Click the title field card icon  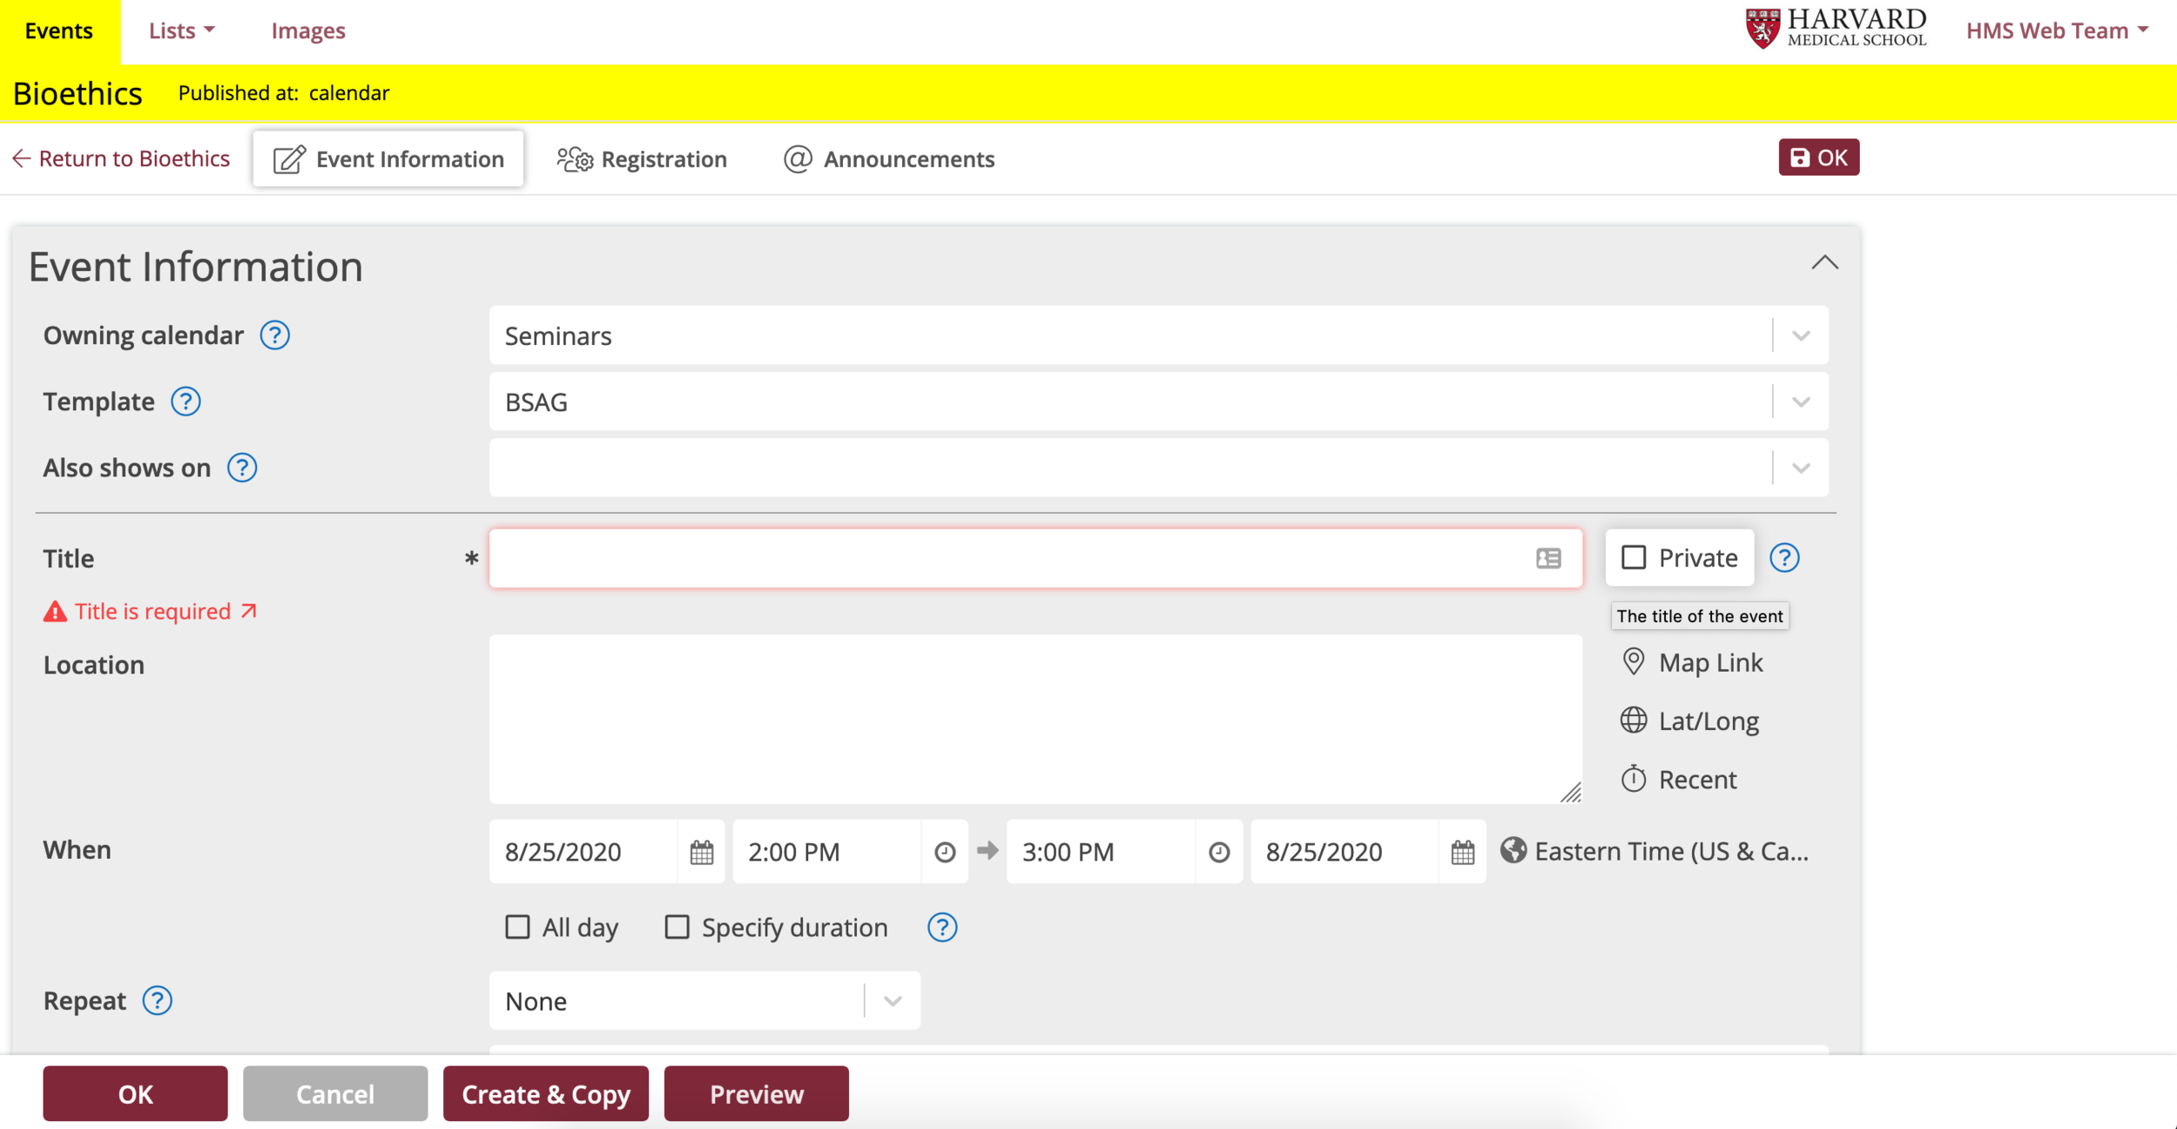pos(1548,558)
